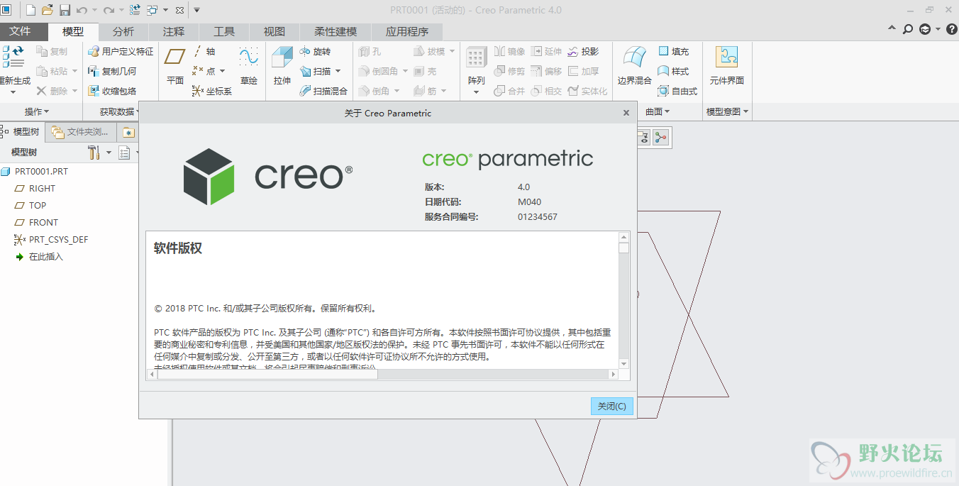Image resolution: width=959 pixels, height=486 pixels.
Task: Expand the 重新生成 regenerate dropdown arrow
Action: click(13, 92)
